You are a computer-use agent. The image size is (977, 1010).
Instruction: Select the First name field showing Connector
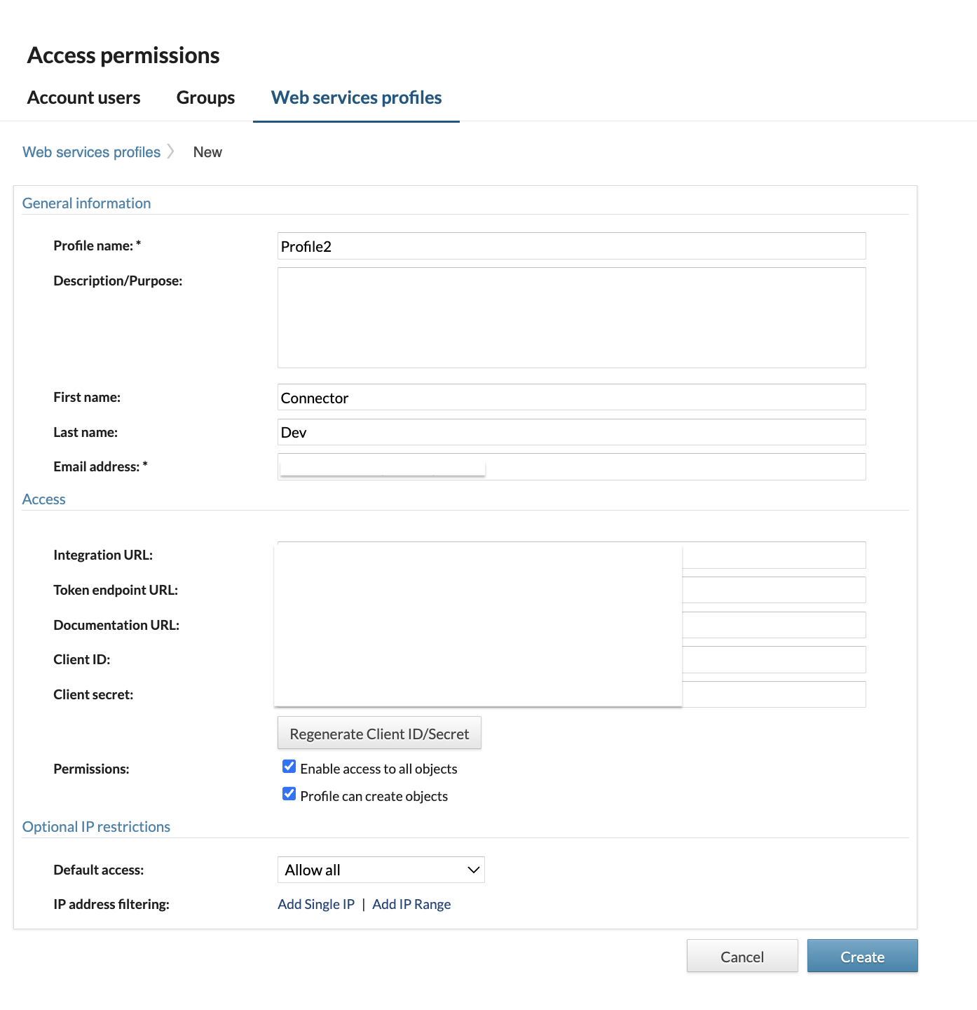coord(571,397)
